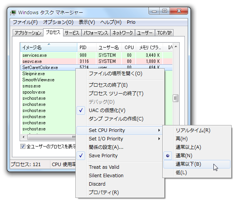Select 通常(N) priority radio option

pyautogui.click(x=197, y=156)
